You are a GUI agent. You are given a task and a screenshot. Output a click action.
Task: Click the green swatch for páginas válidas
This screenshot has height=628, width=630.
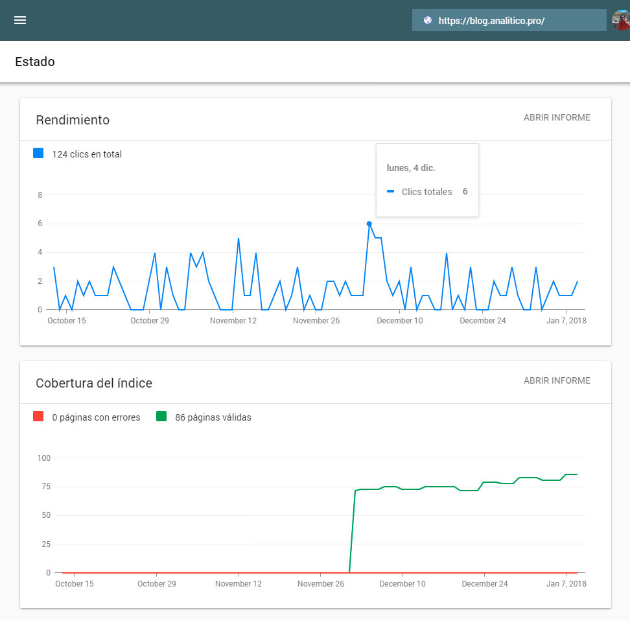[161, 416]
